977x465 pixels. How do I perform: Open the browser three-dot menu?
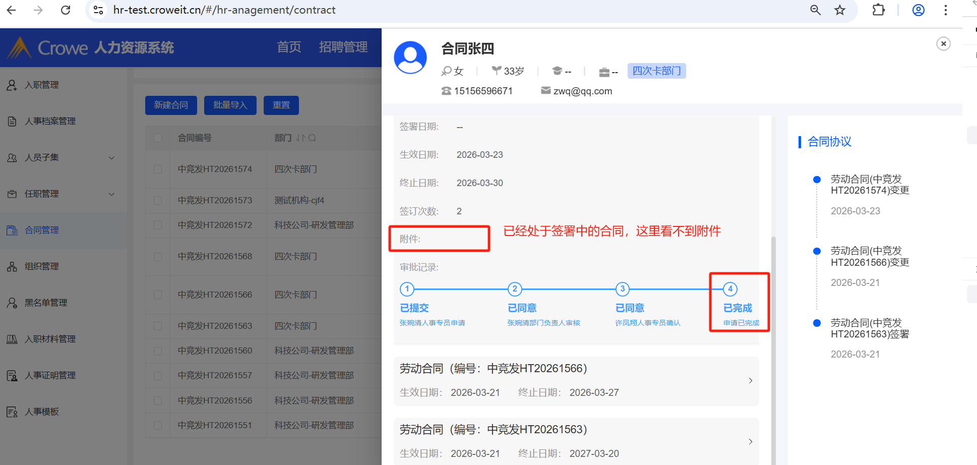tap(946, 10)
